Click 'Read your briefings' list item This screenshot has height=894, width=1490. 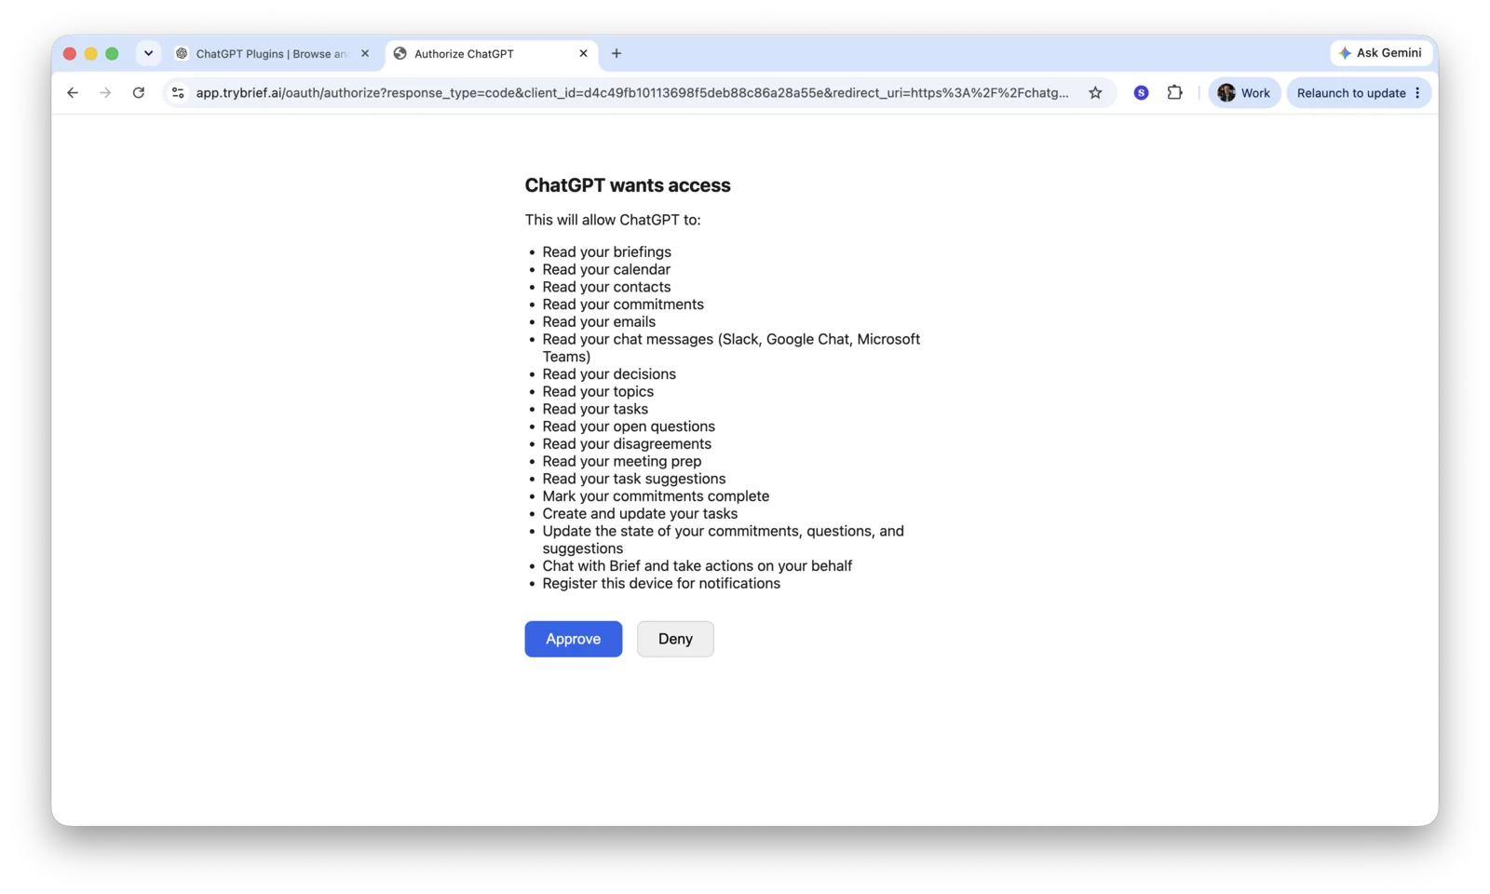click(x=606, y=252)
